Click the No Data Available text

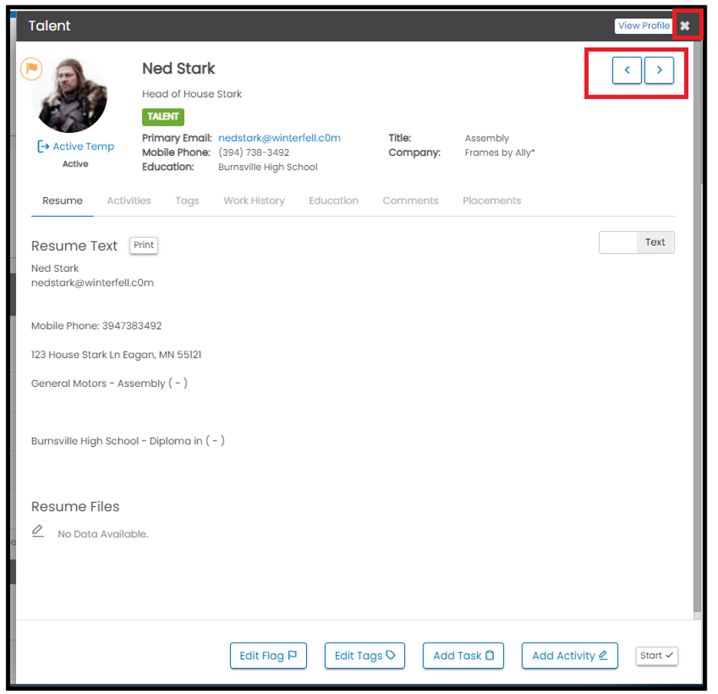coord(103,534)
